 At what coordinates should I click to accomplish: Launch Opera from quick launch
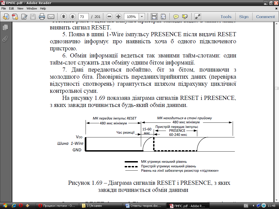point(21,206)
